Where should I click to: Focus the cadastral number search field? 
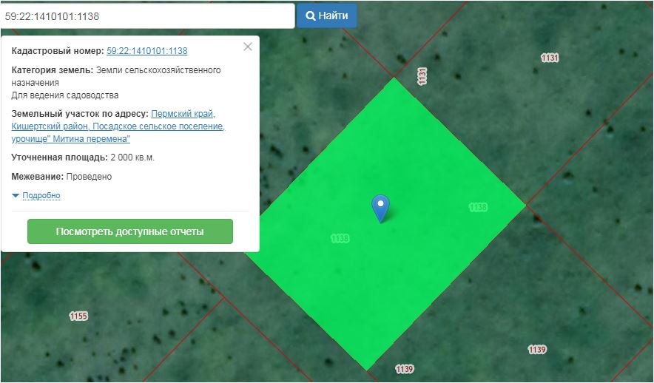(147, 16)
